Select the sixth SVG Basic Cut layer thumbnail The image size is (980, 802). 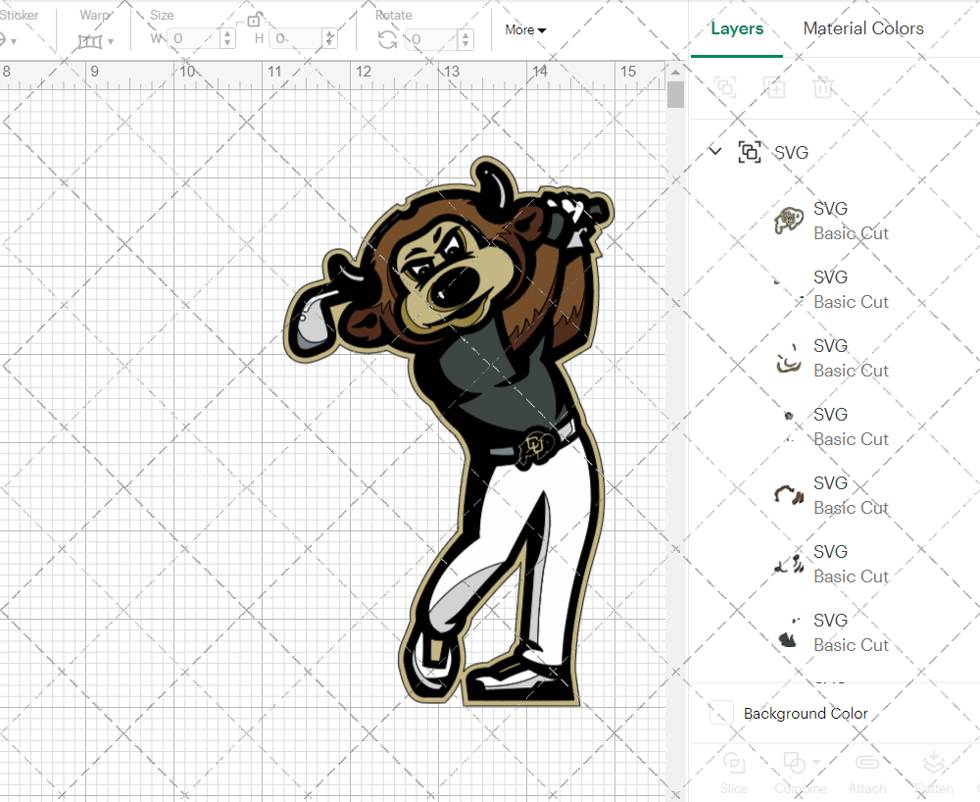click(x=789, y=564)
